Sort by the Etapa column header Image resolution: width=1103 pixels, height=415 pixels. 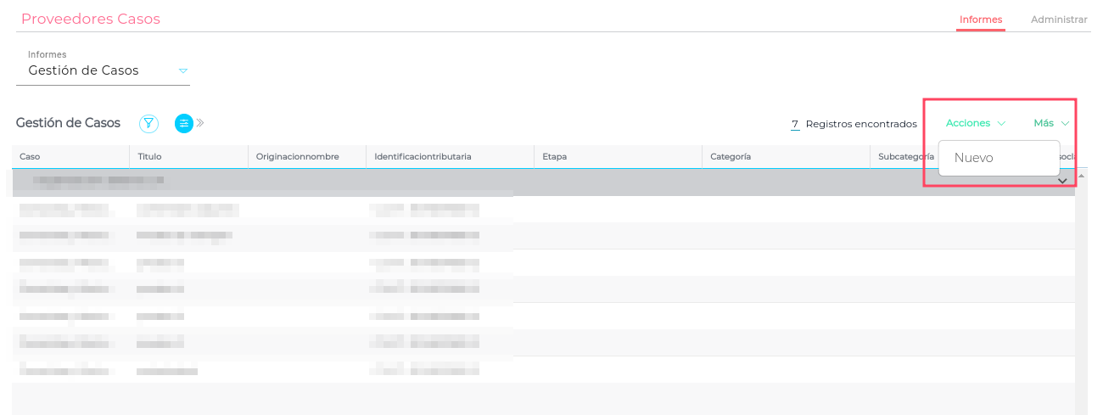618,156
